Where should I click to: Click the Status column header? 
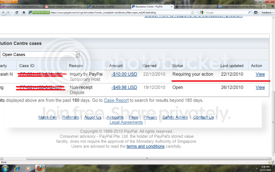coord(177,66)
